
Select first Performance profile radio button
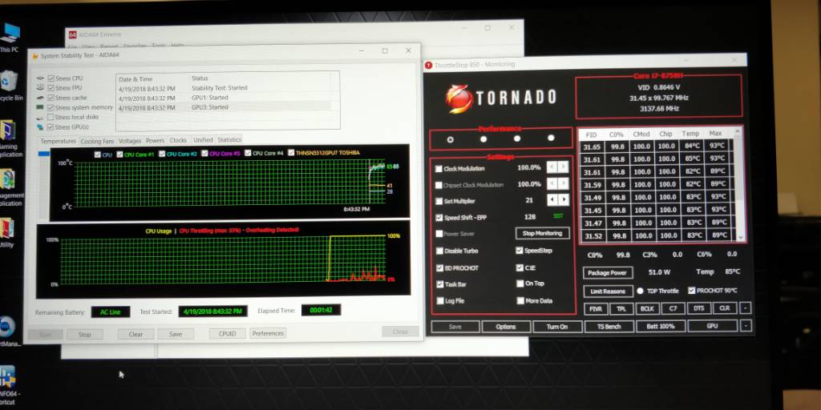[x=451, y=139]
